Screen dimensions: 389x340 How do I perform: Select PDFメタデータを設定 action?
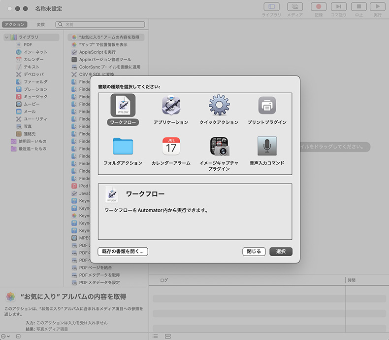click(x=99, y=283)
